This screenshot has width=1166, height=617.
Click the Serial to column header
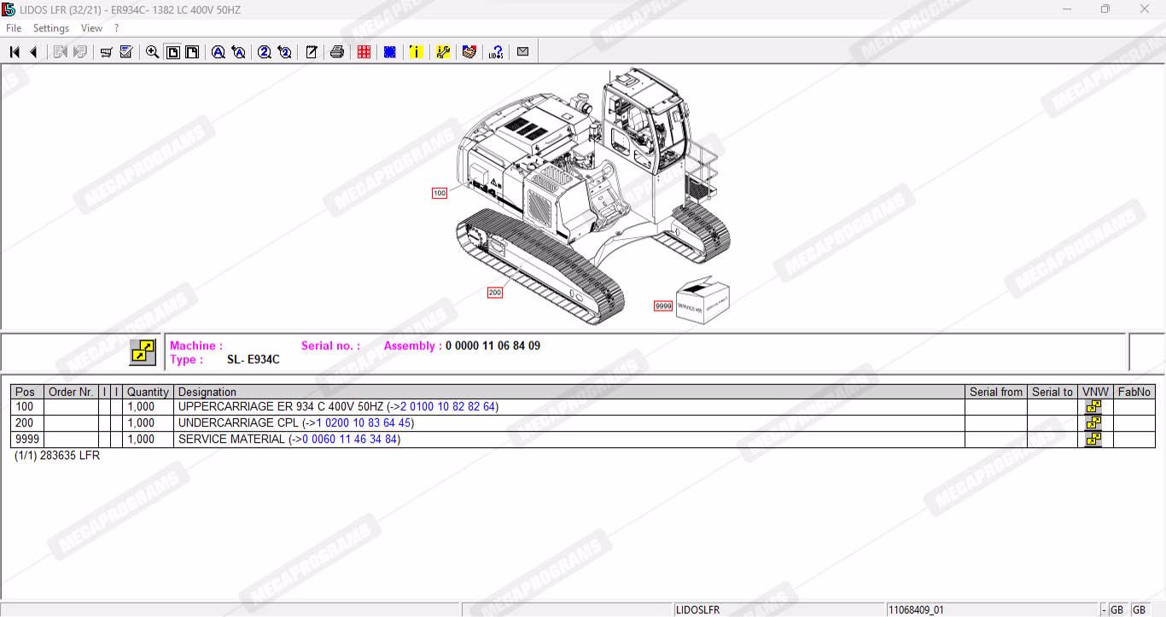(x=1052, y=392)
